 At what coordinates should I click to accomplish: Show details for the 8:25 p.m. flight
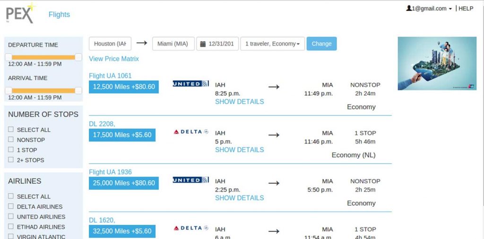point(240,102)
